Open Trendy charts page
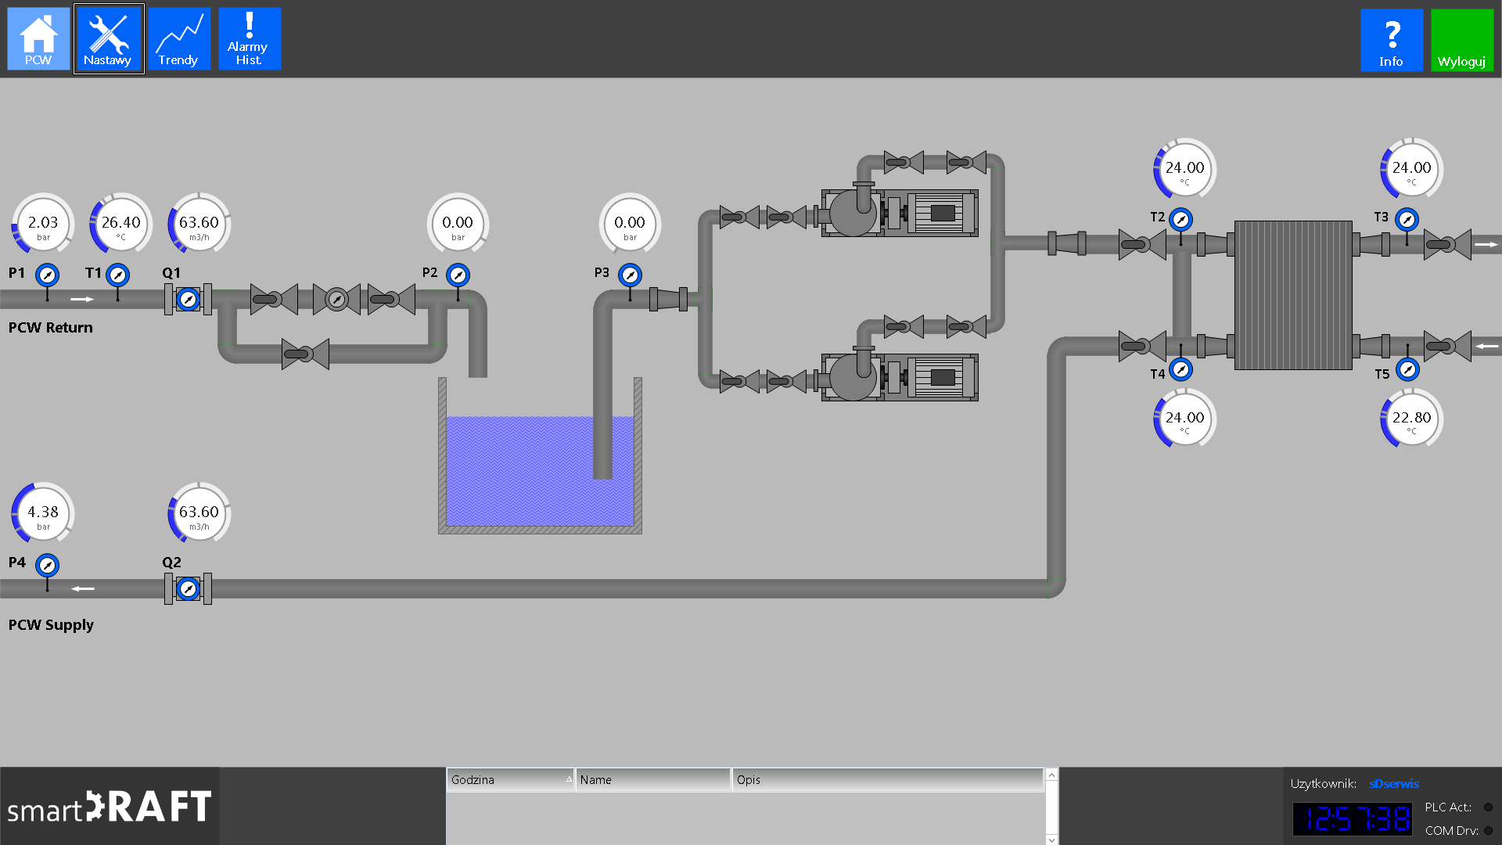This screenshot has width=1502, height=845. pyautogui.click(x=179, y=39)
